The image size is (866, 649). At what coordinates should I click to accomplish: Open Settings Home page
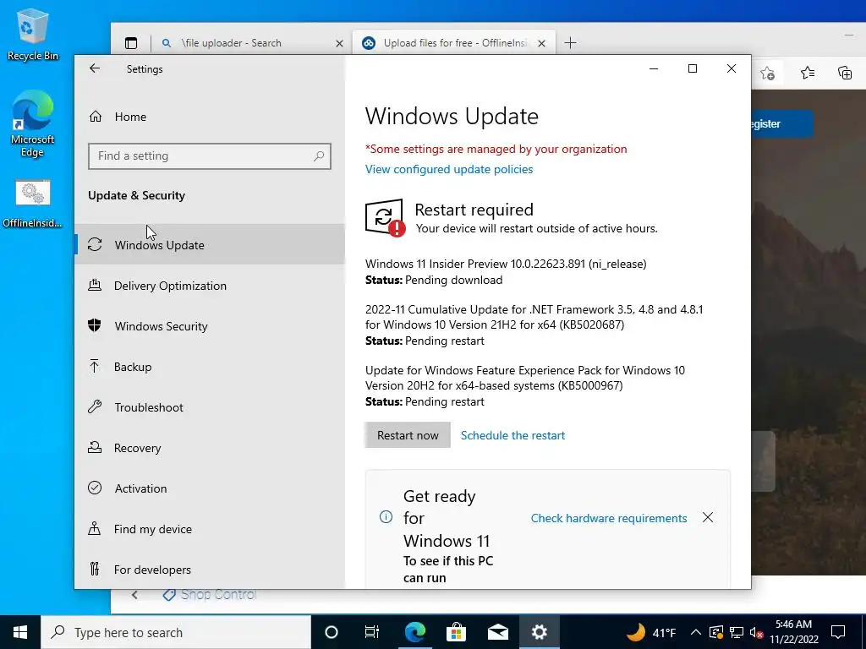pyautogui.click(x=130, y=117)
